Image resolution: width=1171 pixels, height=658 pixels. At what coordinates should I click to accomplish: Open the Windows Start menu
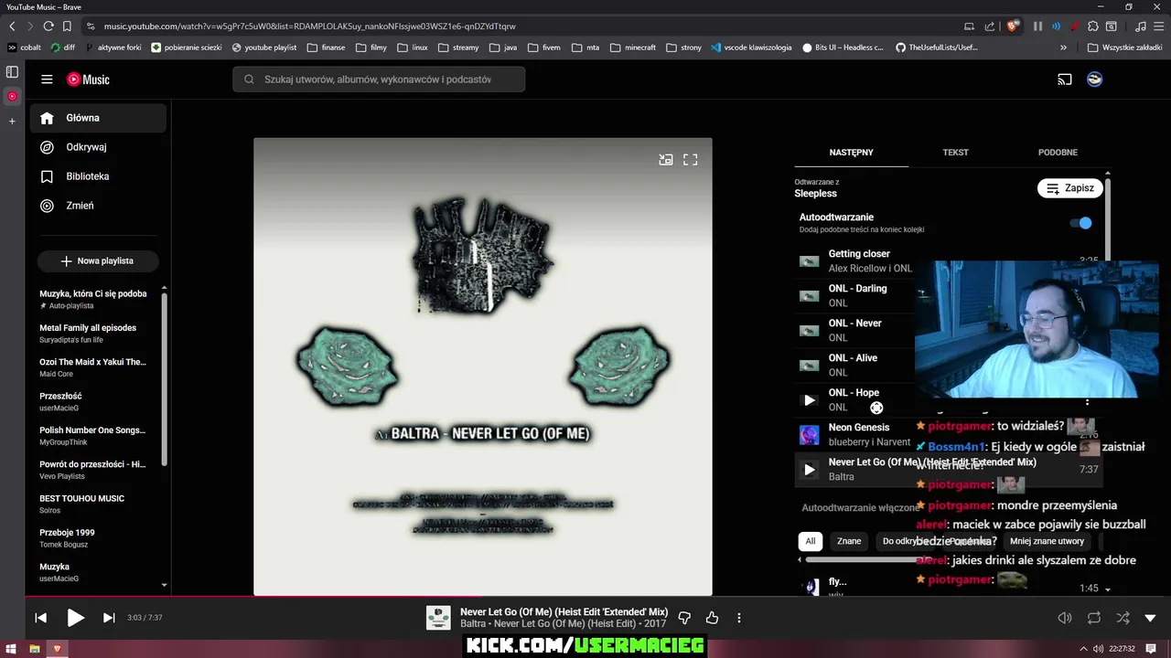pyautogui.click(x=12, y=649)
